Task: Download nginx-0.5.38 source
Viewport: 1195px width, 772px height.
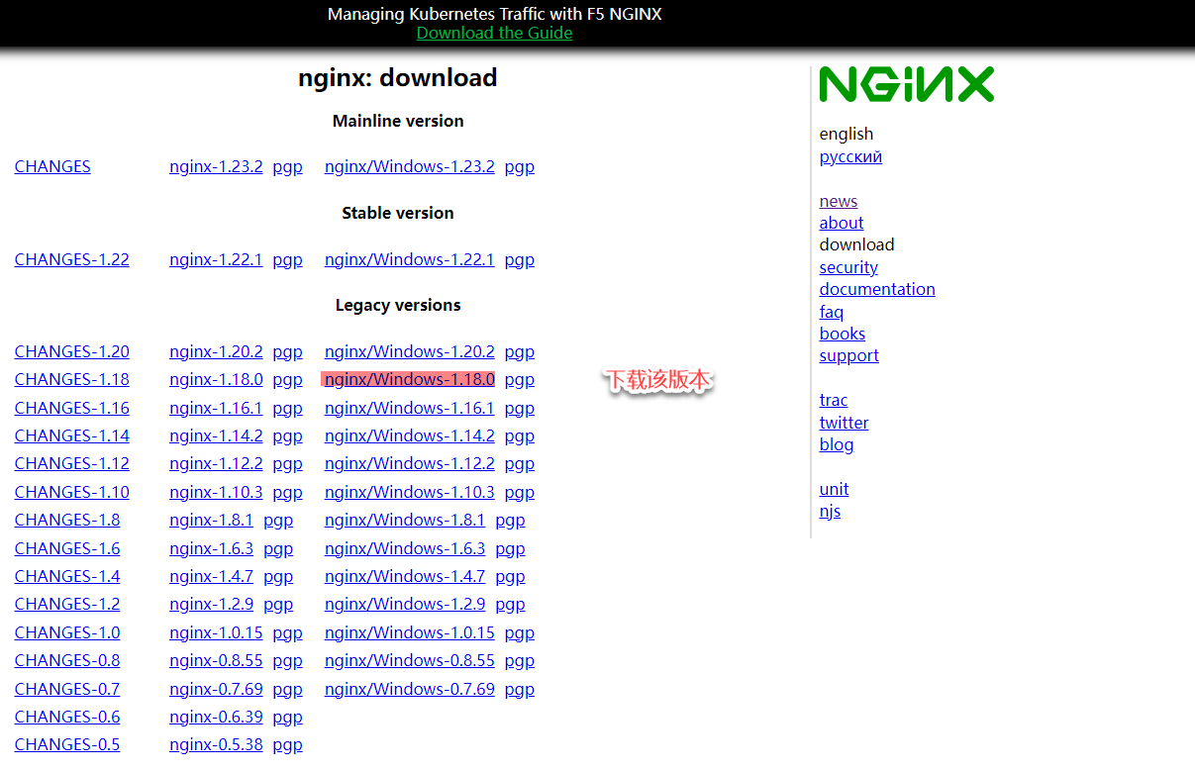Action: pyautogui.click(x=216, y=744)
